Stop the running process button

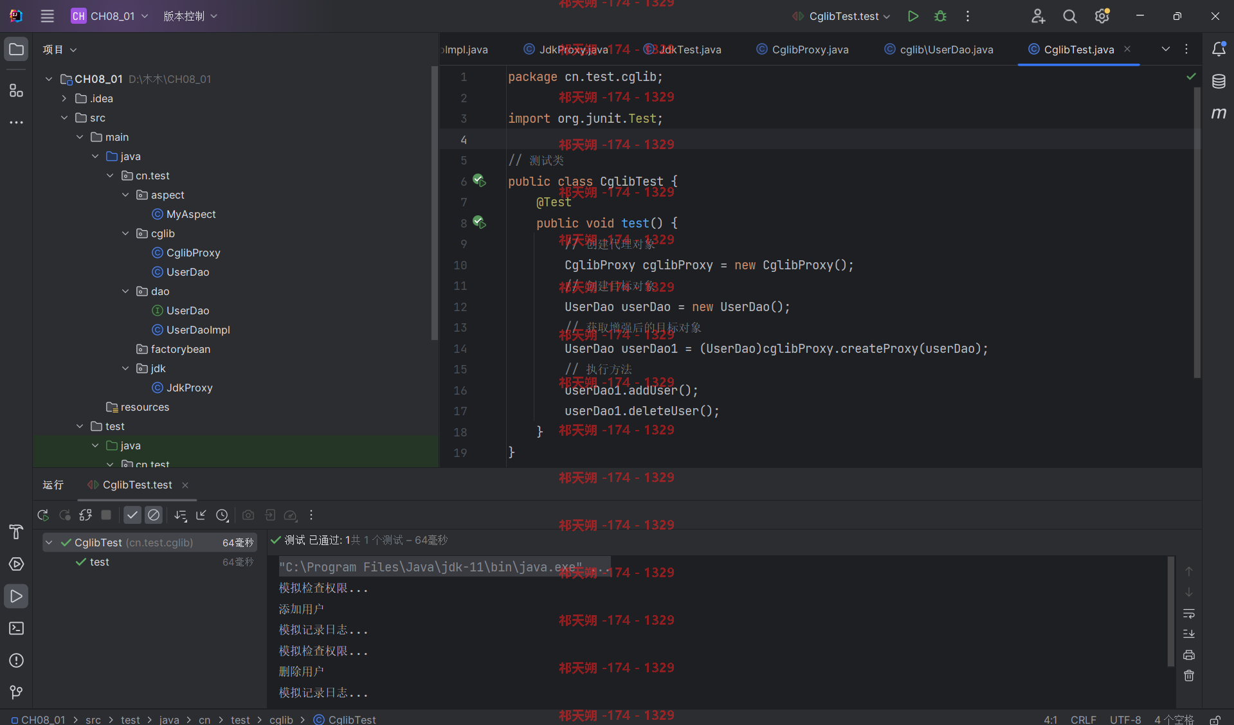click(x=107, y=515)
